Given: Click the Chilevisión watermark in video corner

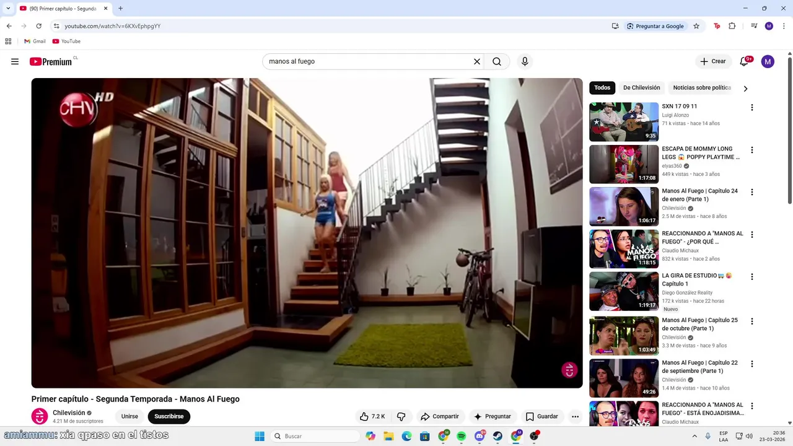Looking at the screenshot, I should tap(569, 370).
